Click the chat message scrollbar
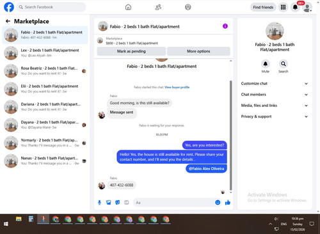 (x=230, y=136)
